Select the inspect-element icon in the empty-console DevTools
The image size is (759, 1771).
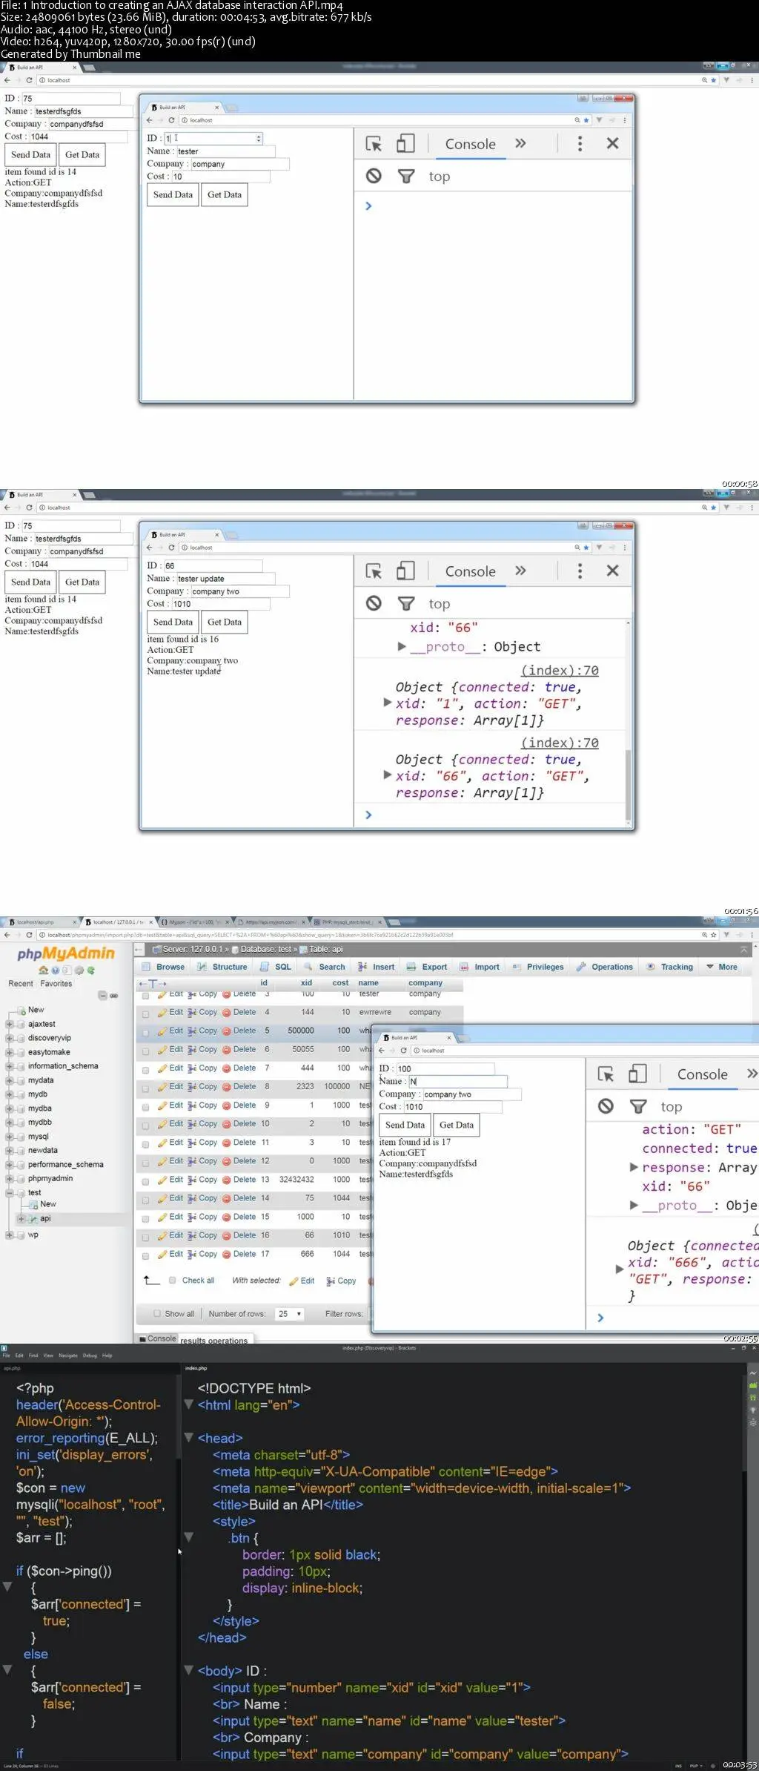click(x=374, y=144)
